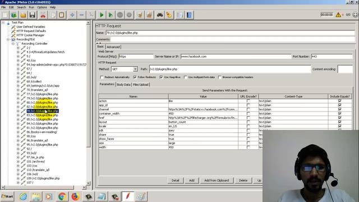
Task: Click the tree panel vertical scrollbar
Action: 88,86
